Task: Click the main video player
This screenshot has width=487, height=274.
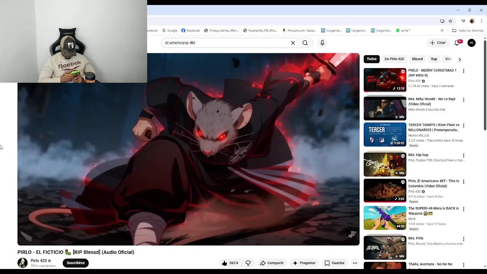Action: pyautogui.click(x=188, y=150)
